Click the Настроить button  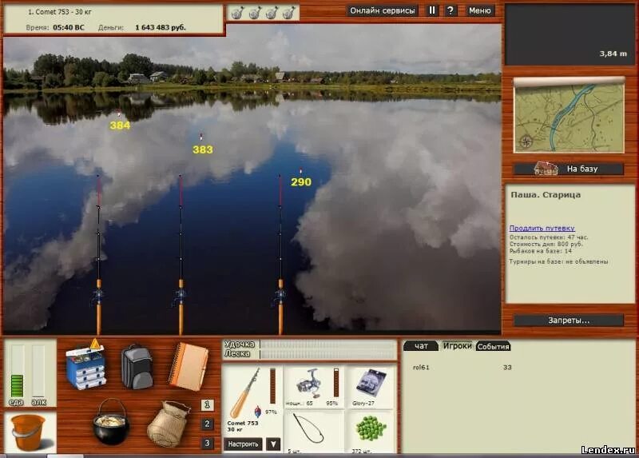pos(244,444)
